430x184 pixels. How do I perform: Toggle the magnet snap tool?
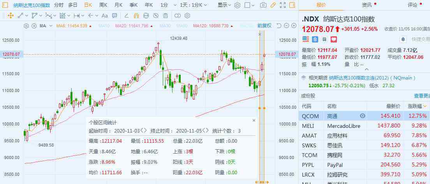[136, 16]
